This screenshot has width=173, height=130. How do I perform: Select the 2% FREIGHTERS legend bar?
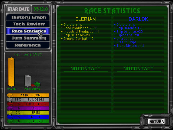coord(28,104)
